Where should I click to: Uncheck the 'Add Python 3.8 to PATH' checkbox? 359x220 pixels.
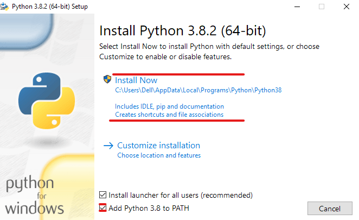pyautogui.click(x=103, y=208)
